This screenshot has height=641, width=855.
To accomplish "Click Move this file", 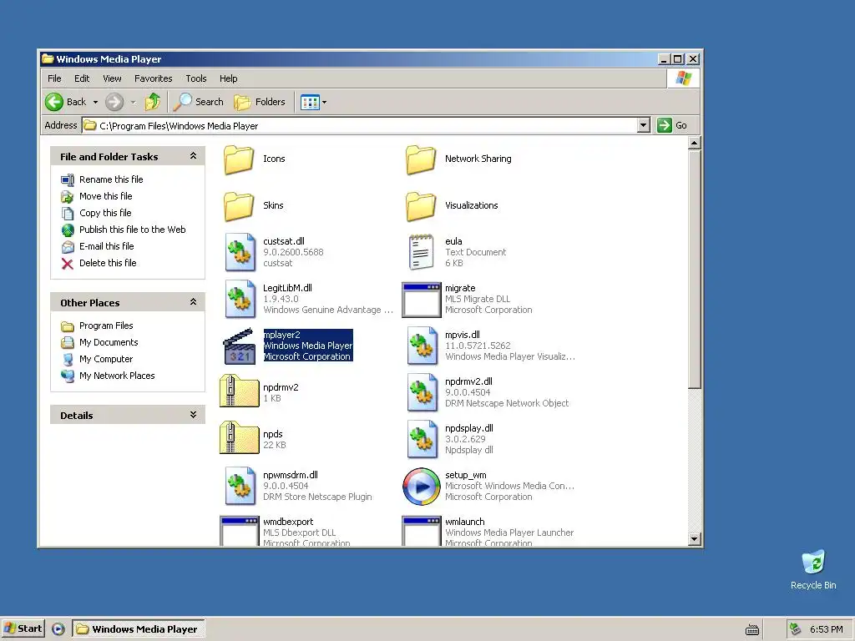I will (106, 196).
